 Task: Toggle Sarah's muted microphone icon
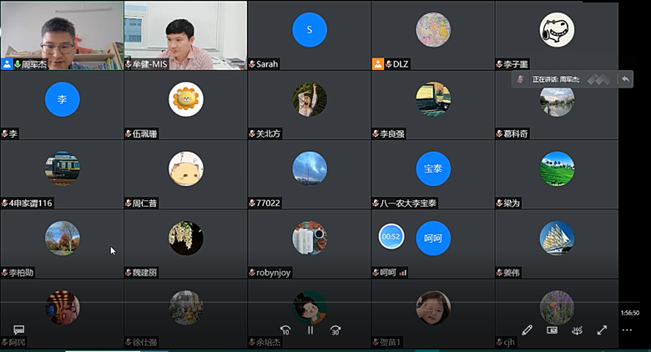252,63
